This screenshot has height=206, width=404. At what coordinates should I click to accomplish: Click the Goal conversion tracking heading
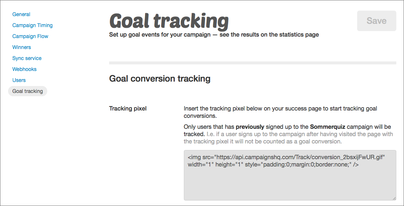[x=160, y=78]
